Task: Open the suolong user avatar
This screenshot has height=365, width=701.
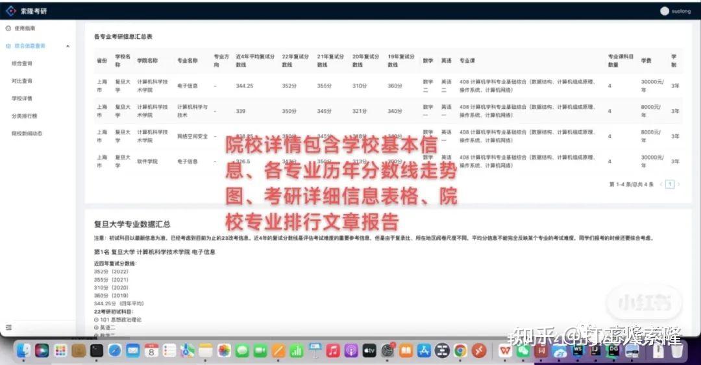Action: click(665, 11)
